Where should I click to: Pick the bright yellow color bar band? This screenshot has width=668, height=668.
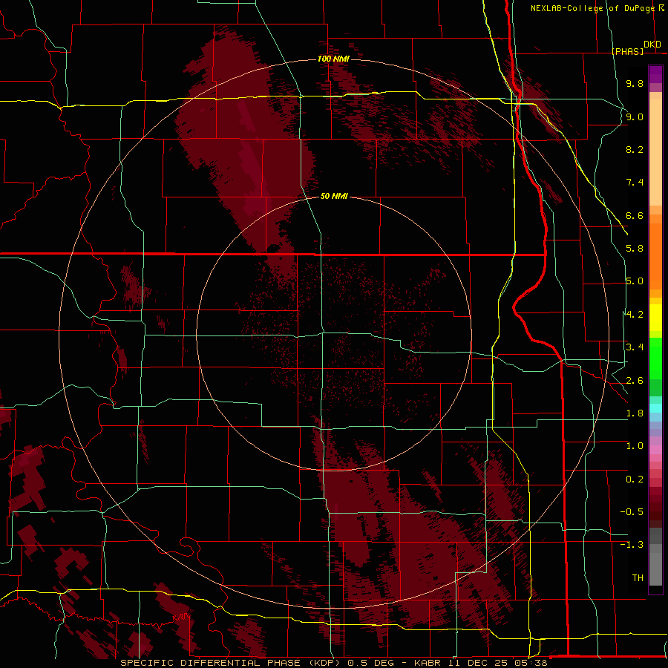click(x=655, y=318)
